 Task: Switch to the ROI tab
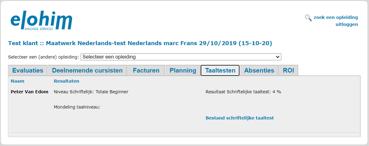tap(288, 70)
